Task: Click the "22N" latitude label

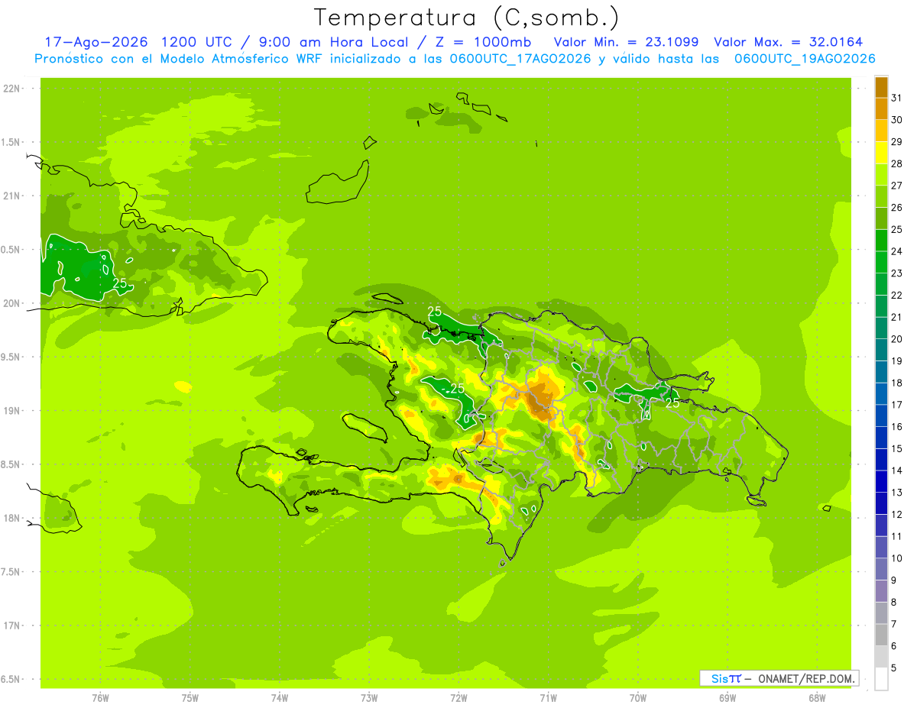Action: pyautogui.click(x=11, y=89)
